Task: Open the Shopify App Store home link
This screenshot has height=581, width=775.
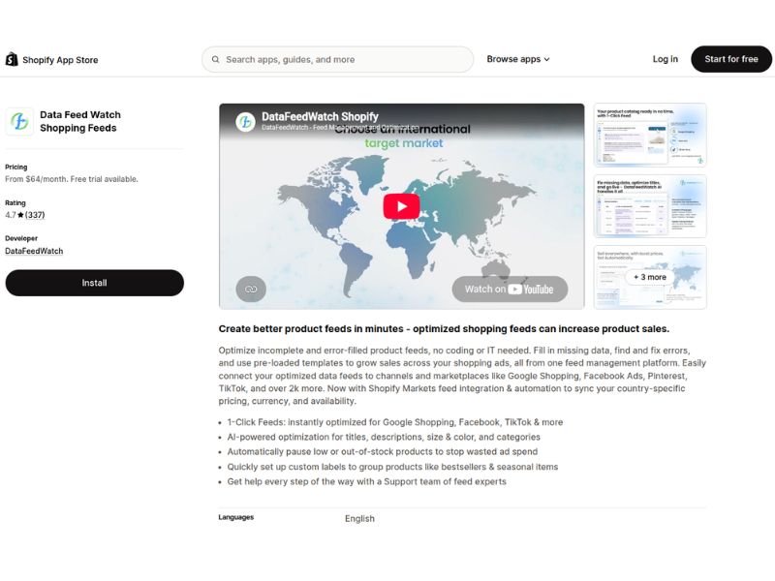Action: tap(52, 59)
